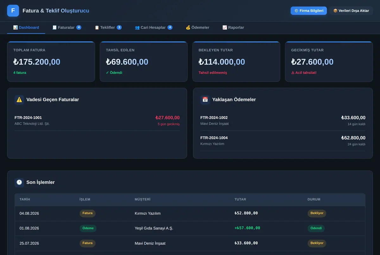Click the Durum column header
Screen dimensions: 380x255
point(314,200)
